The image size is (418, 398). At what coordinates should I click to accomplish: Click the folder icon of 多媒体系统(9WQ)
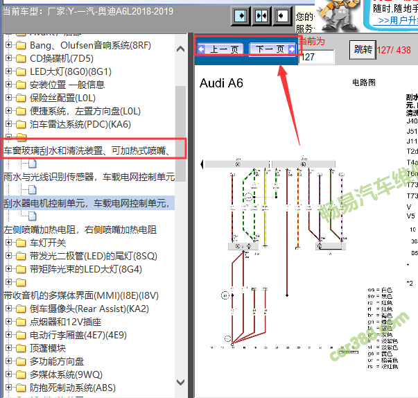click(21, 375)
